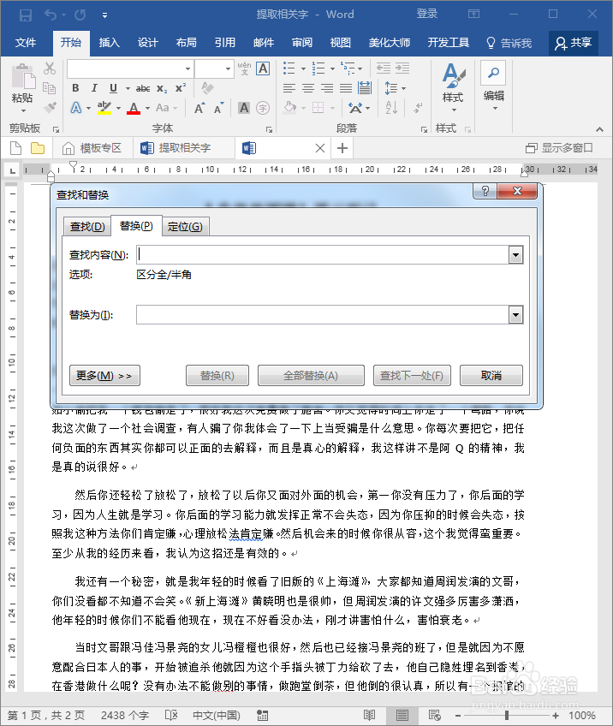Image resolution: width=613 pixels, height=726 pixels.
Task: Toggle Bold formatting
Action: (x=75, y=88)
